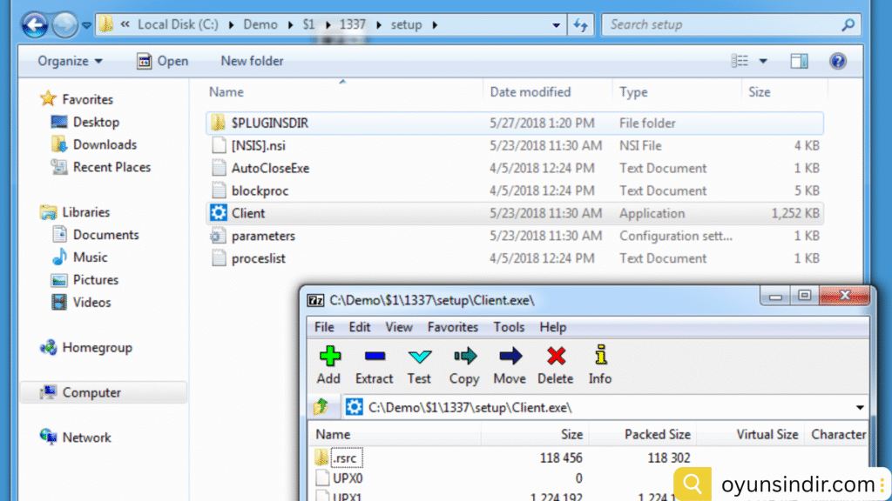Image resolution: width=892 pixels, height=501 pixels.
Task: Open the change view options dropdown arrow
Action: (764, 61)
